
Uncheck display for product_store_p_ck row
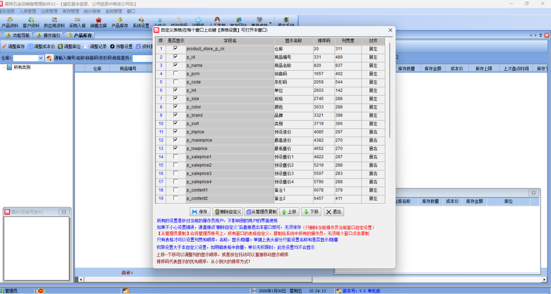coord(175,49)
